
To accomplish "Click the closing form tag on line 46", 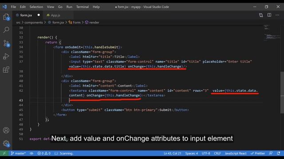I will coord(60,115).
